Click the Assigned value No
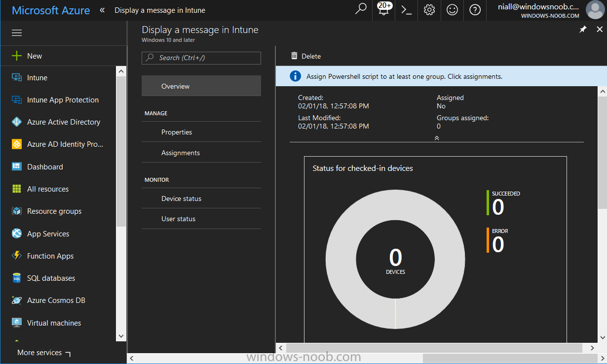The image size is (607, 364). [x=441, y=106]
